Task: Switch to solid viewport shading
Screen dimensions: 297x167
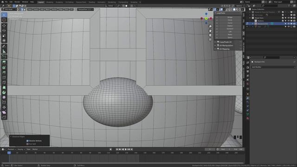Action: 234,9
